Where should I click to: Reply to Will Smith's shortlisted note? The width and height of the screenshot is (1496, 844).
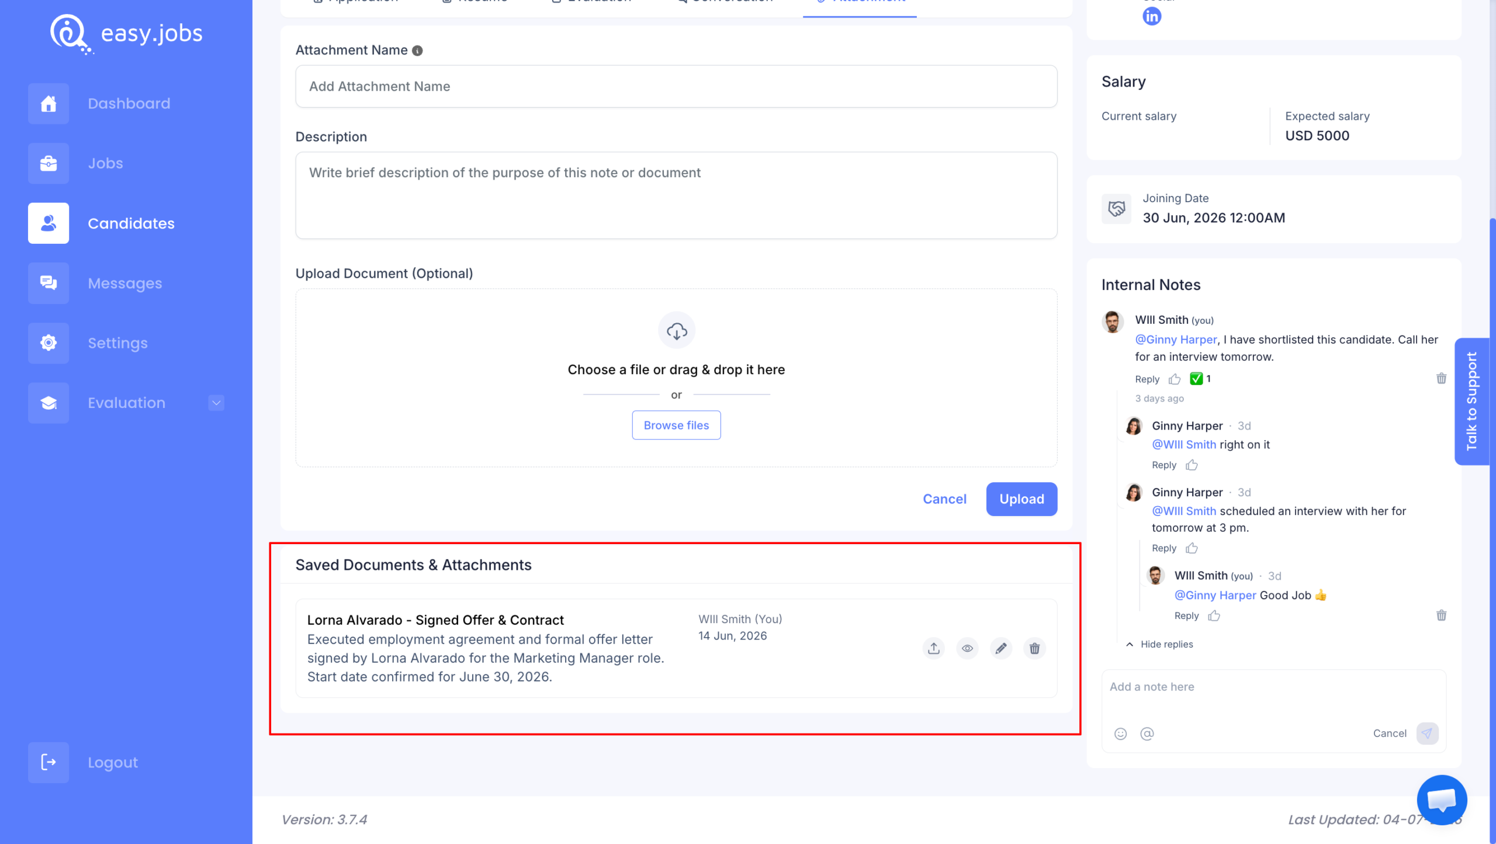tap(1147, 379)
